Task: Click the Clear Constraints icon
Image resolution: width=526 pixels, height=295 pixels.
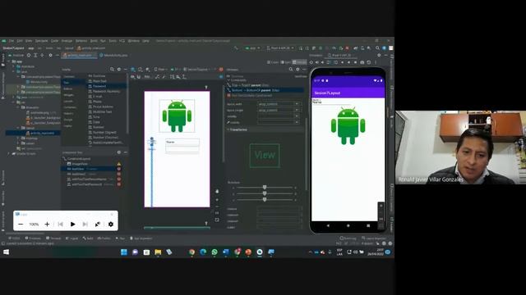Action: pos(157,77)
